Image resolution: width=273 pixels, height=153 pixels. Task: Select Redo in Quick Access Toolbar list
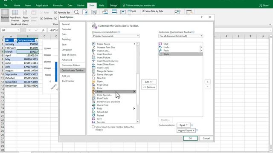(180, 51)
